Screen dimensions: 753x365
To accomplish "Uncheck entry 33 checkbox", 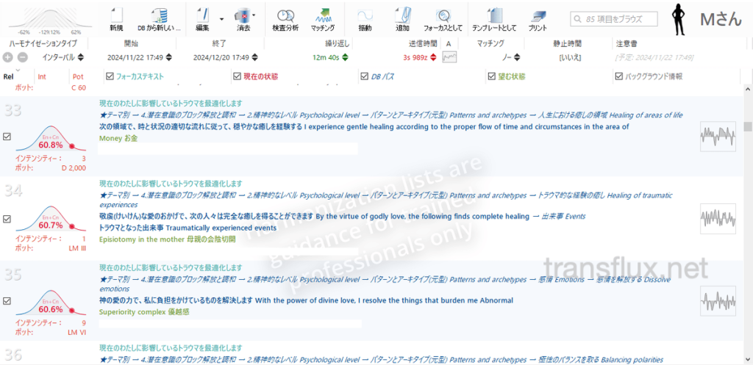I will 7,137.
